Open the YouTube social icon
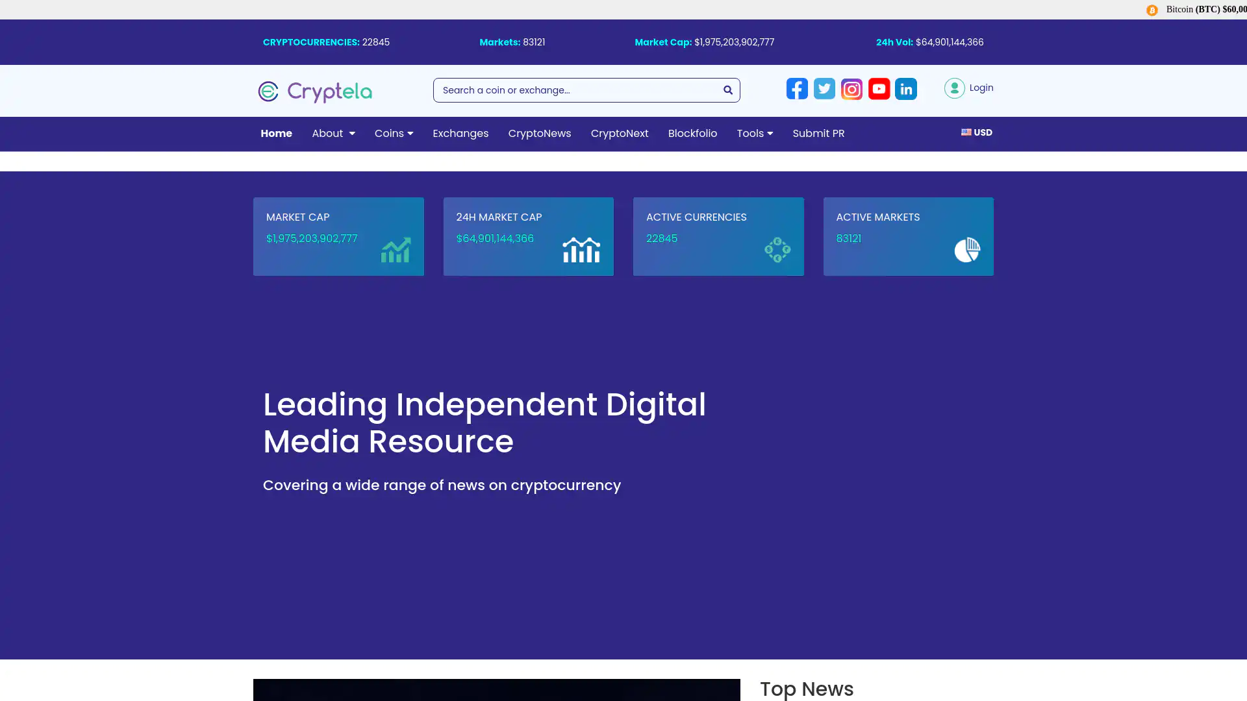 point(879,89)
